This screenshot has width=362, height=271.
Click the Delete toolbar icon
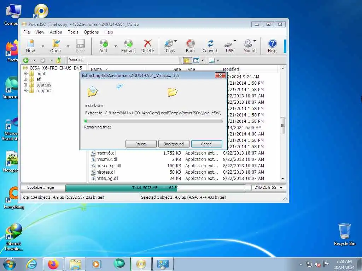(x=147, y=46)
